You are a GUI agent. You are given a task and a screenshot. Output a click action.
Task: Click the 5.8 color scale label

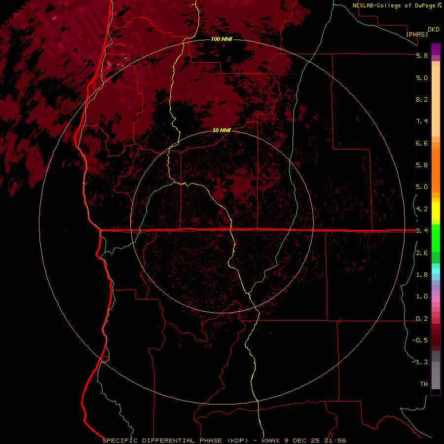coord(422,165)
